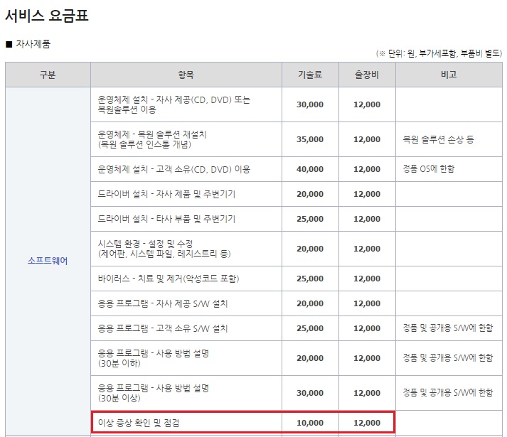
Task: Click 정품 및 공개용 S/W note in 30분 이하 row
Action: 448,357
